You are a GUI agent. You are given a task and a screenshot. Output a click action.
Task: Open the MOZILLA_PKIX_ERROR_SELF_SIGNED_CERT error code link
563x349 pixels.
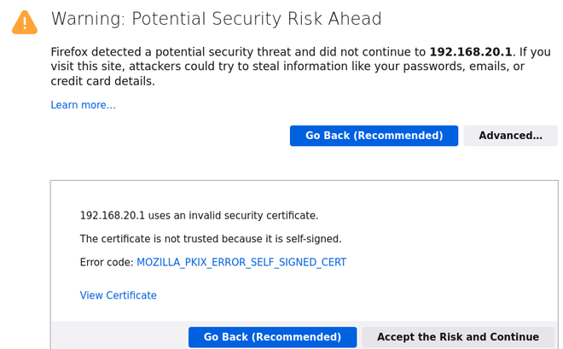coord(241,263)
